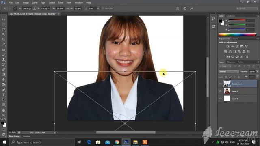Toggle relative positioning triangle icon
260x146 pixels.
click(35, 9)
